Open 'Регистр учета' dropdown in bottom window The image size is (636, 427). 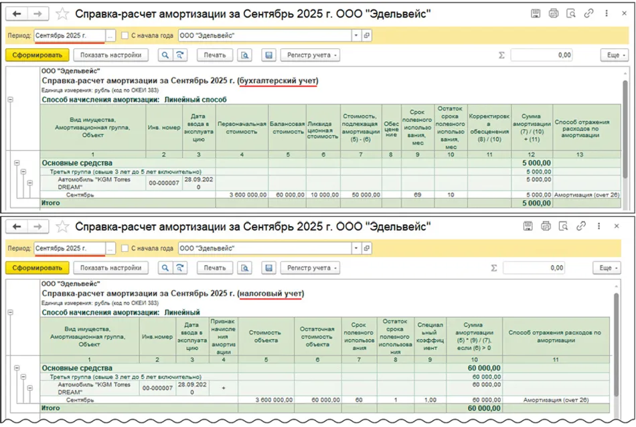pos(310,268)
